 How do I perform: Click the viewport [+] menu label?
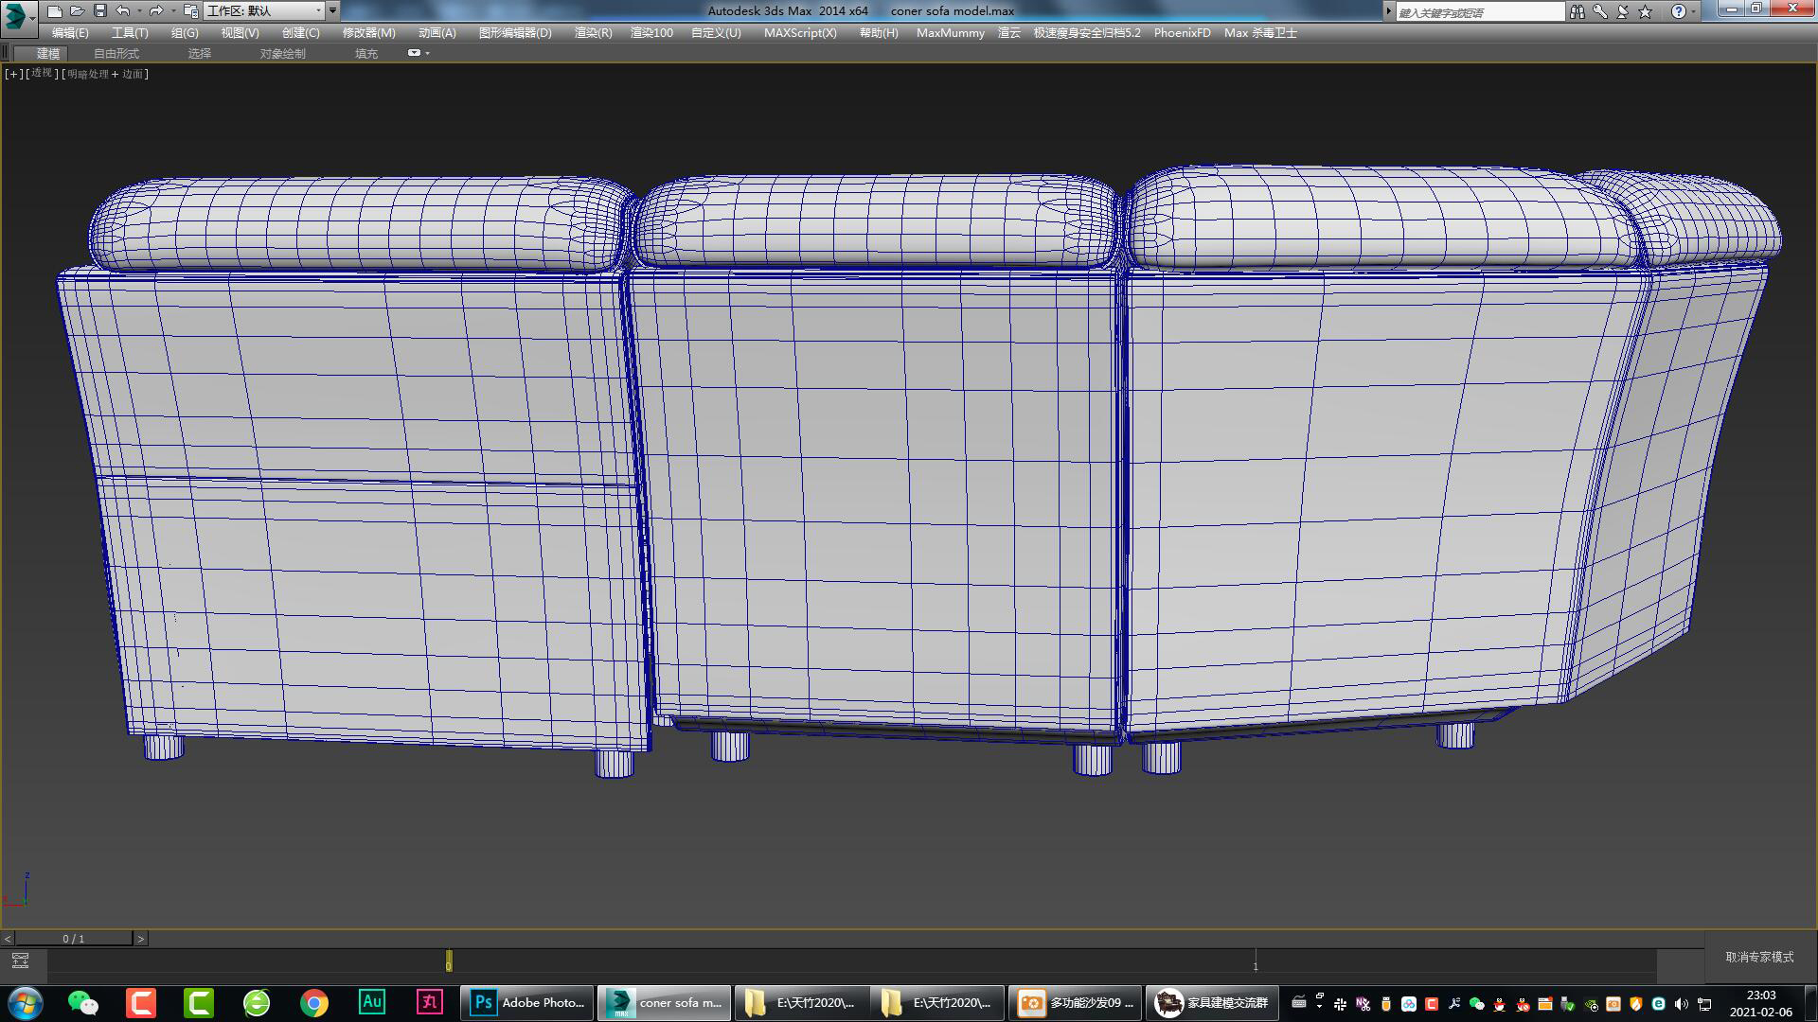coord(13,74)
